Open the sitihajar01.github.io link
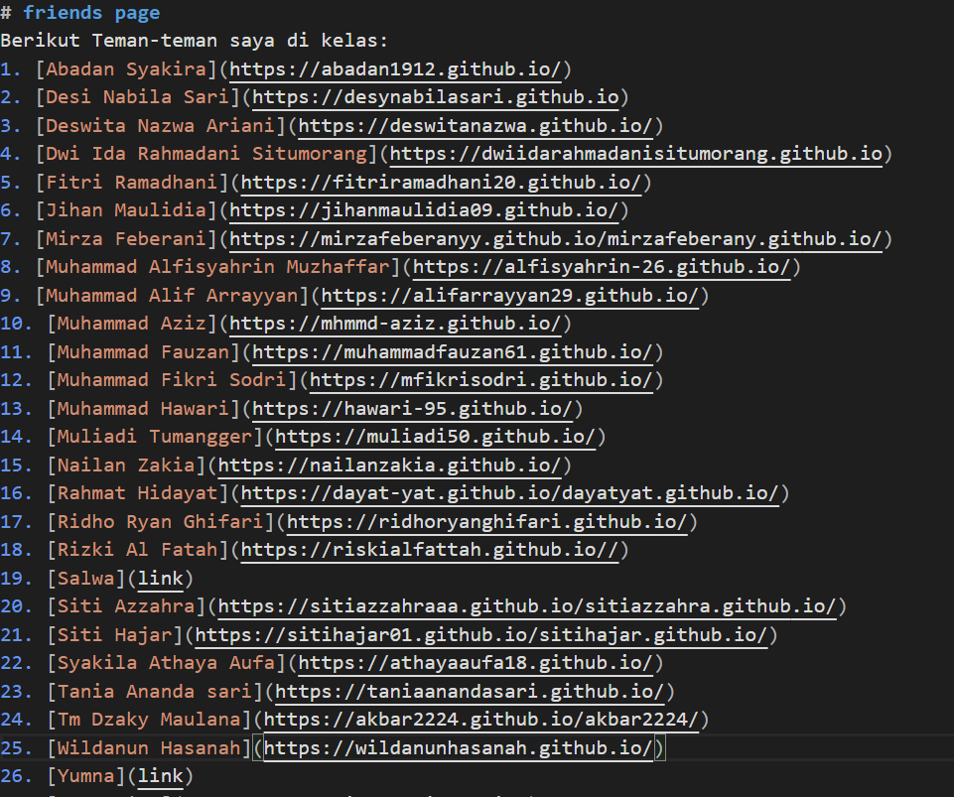Viewport: 954px width, 797px height. click(x=480, y=635)
